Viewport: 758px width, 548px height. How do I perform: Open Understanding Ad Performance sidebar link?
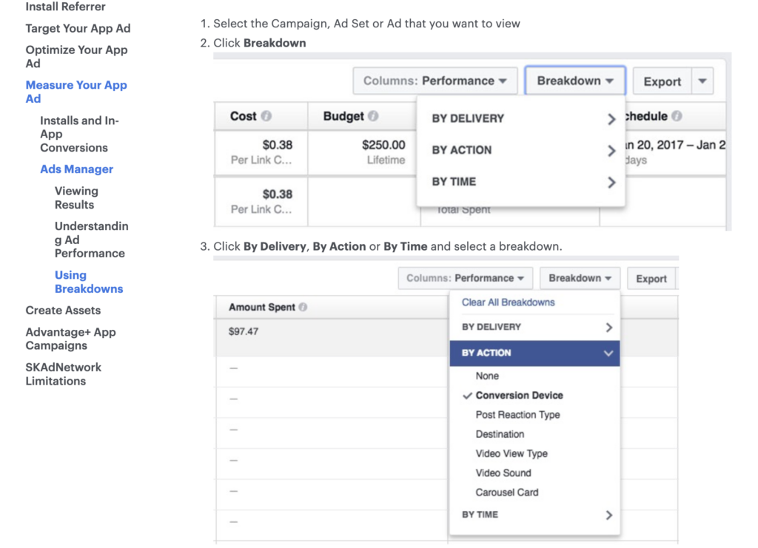coord(91,240)
